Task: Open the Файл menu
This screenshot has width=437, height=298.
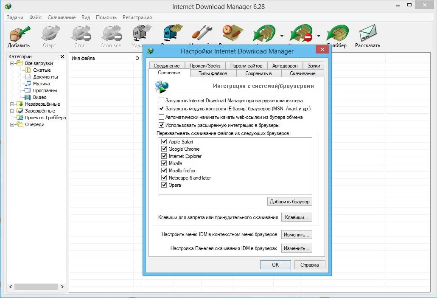Action: 35,17
